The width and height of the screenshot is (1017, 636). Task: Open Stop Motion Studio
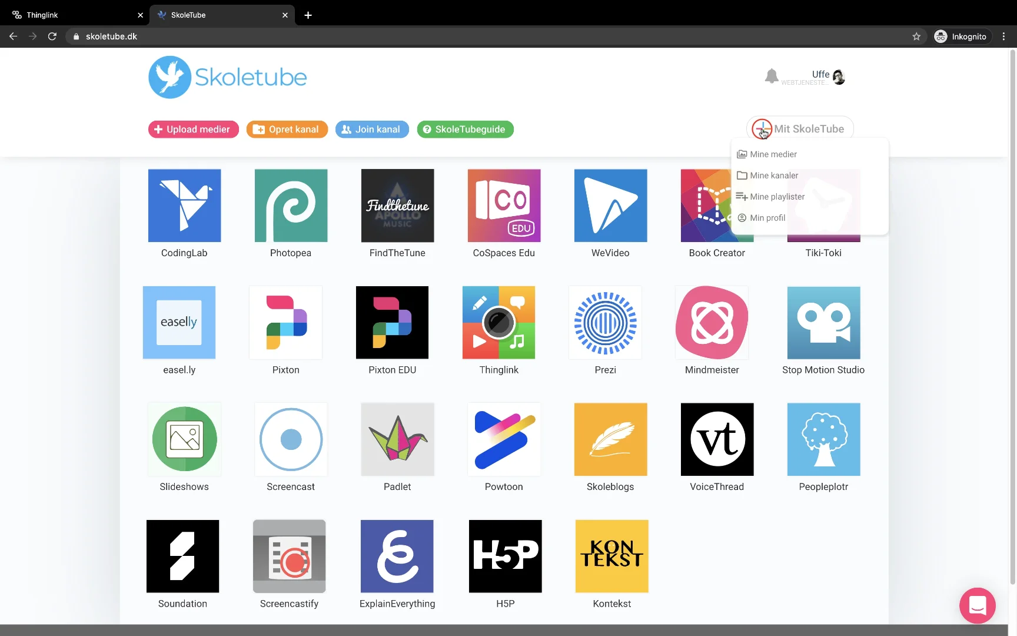823,323
